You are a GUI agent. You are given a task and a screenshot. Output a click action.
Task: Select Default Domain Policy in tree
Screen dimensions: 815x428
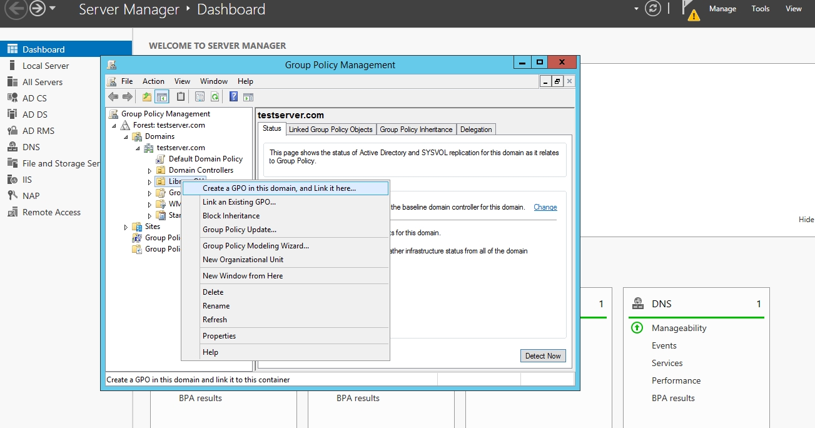click(x=205, y=159)
